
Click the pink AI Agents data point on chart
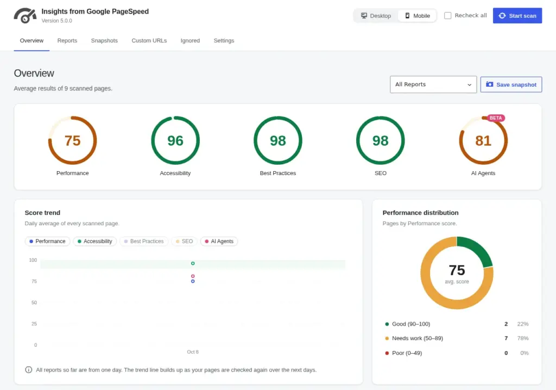coord(193,276)
